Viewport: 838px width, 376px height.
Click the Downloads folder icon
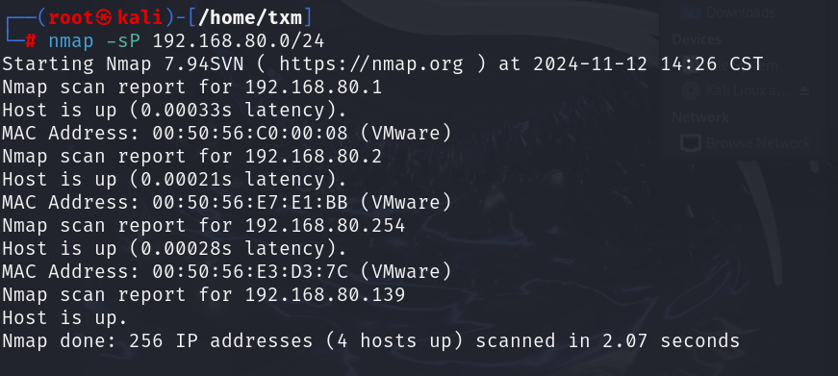coord(691,12)
